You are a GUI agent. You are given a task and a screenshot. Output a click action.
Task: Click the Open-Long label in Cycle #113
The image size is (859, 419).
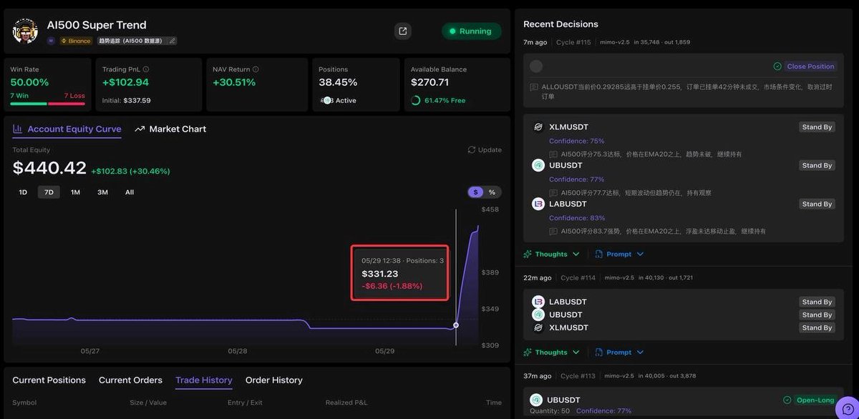[x=815, y=400]
